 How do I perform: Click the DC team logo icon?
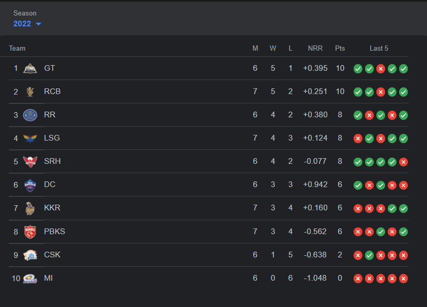(30, 185)
